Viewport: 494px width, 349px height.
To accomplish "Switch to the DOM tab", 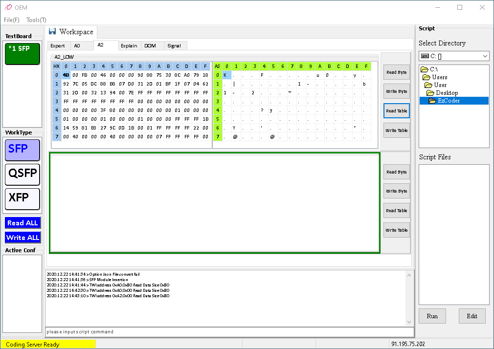I will click(150, 46).
